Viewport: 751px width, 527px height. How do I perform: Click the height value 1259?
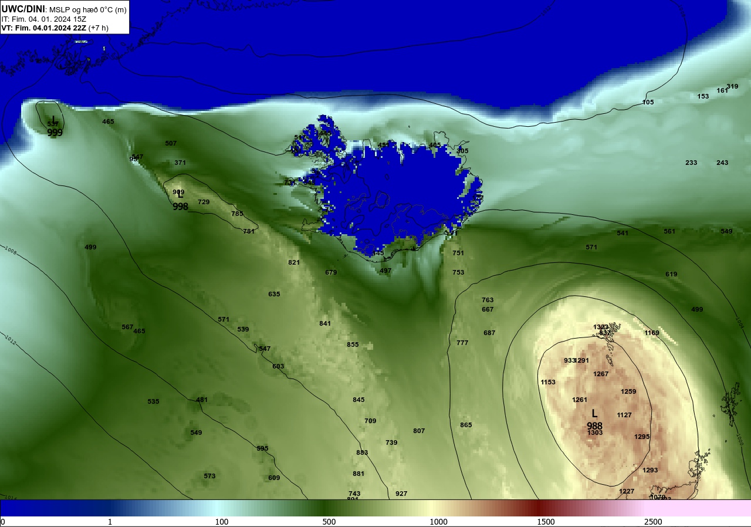coord(628,391)
